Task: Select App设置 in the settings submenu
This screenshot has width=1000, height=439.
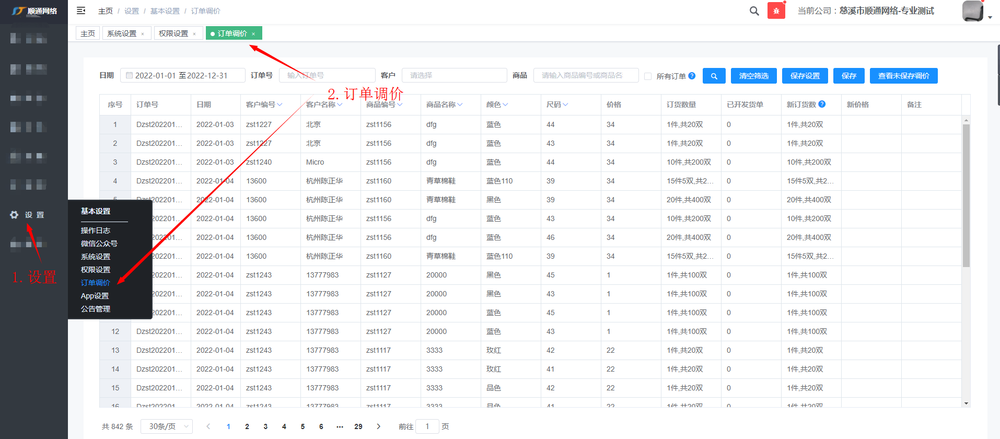Action: (95, 296)
